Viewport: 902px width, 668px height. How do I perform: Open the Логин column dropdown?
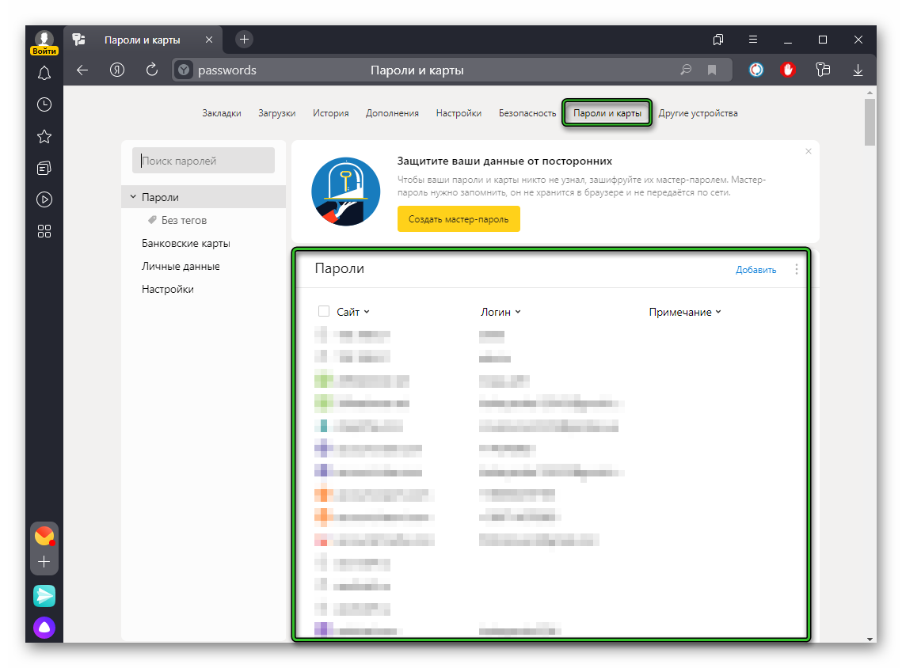click(x=500, y=312)
